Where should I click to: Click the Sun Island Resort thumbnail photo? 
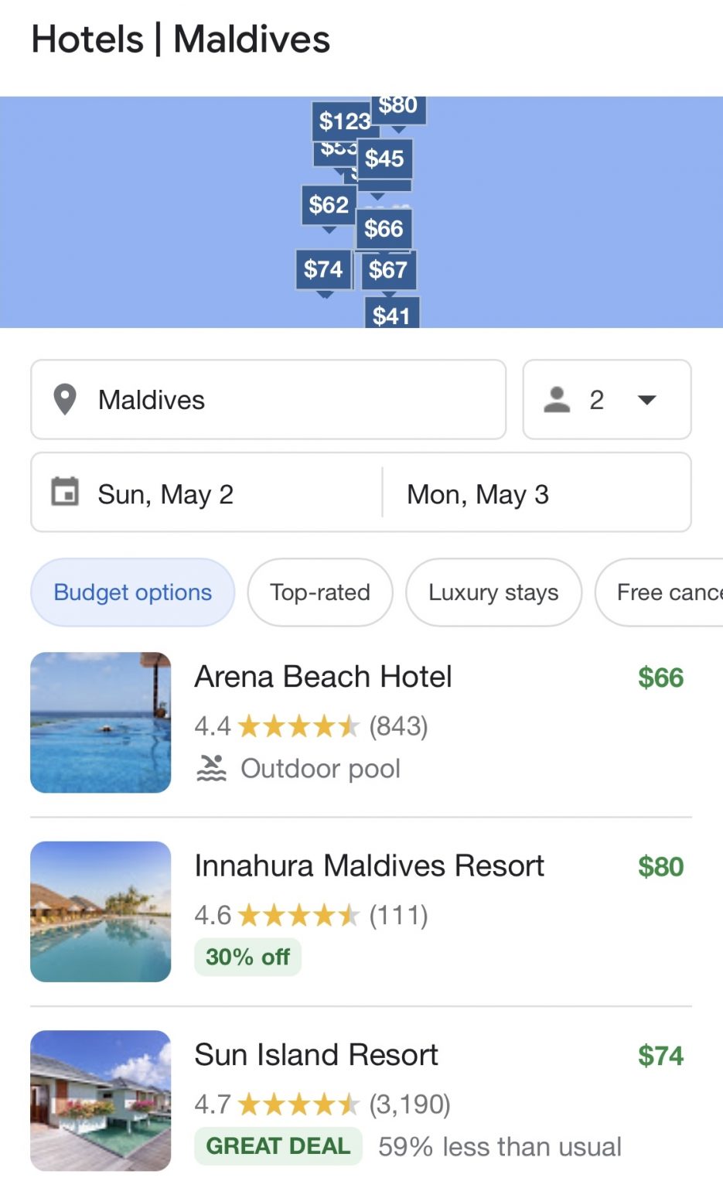click(101, 1100)
